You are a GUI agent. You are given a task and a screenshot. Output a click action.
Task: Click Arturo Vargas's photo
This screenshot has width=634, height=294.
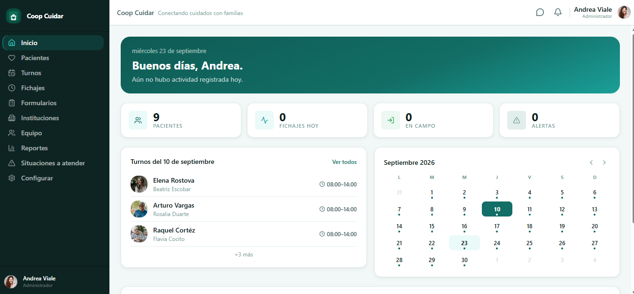tap(139, 209)
